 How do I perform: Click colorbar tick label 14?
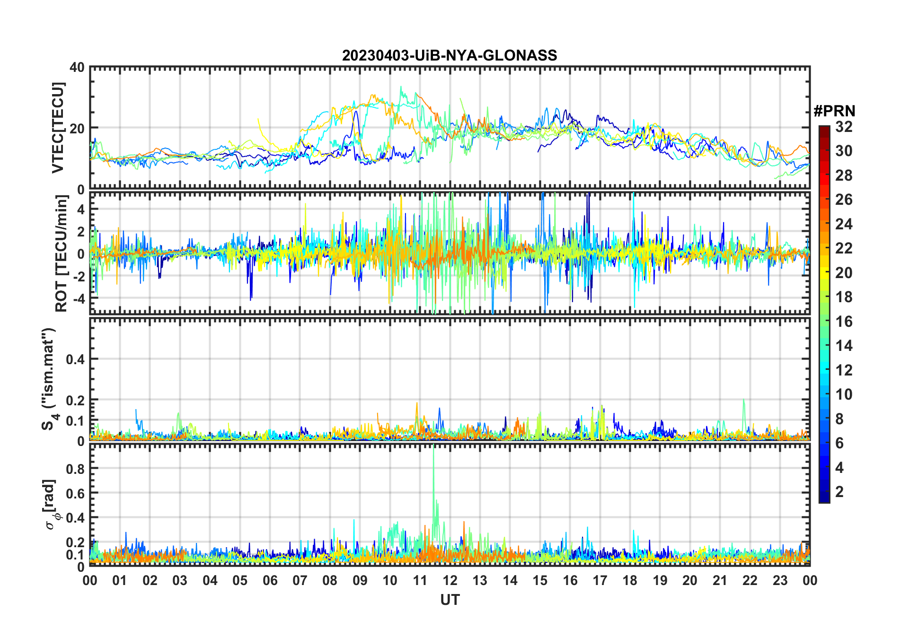pos(844,346)
